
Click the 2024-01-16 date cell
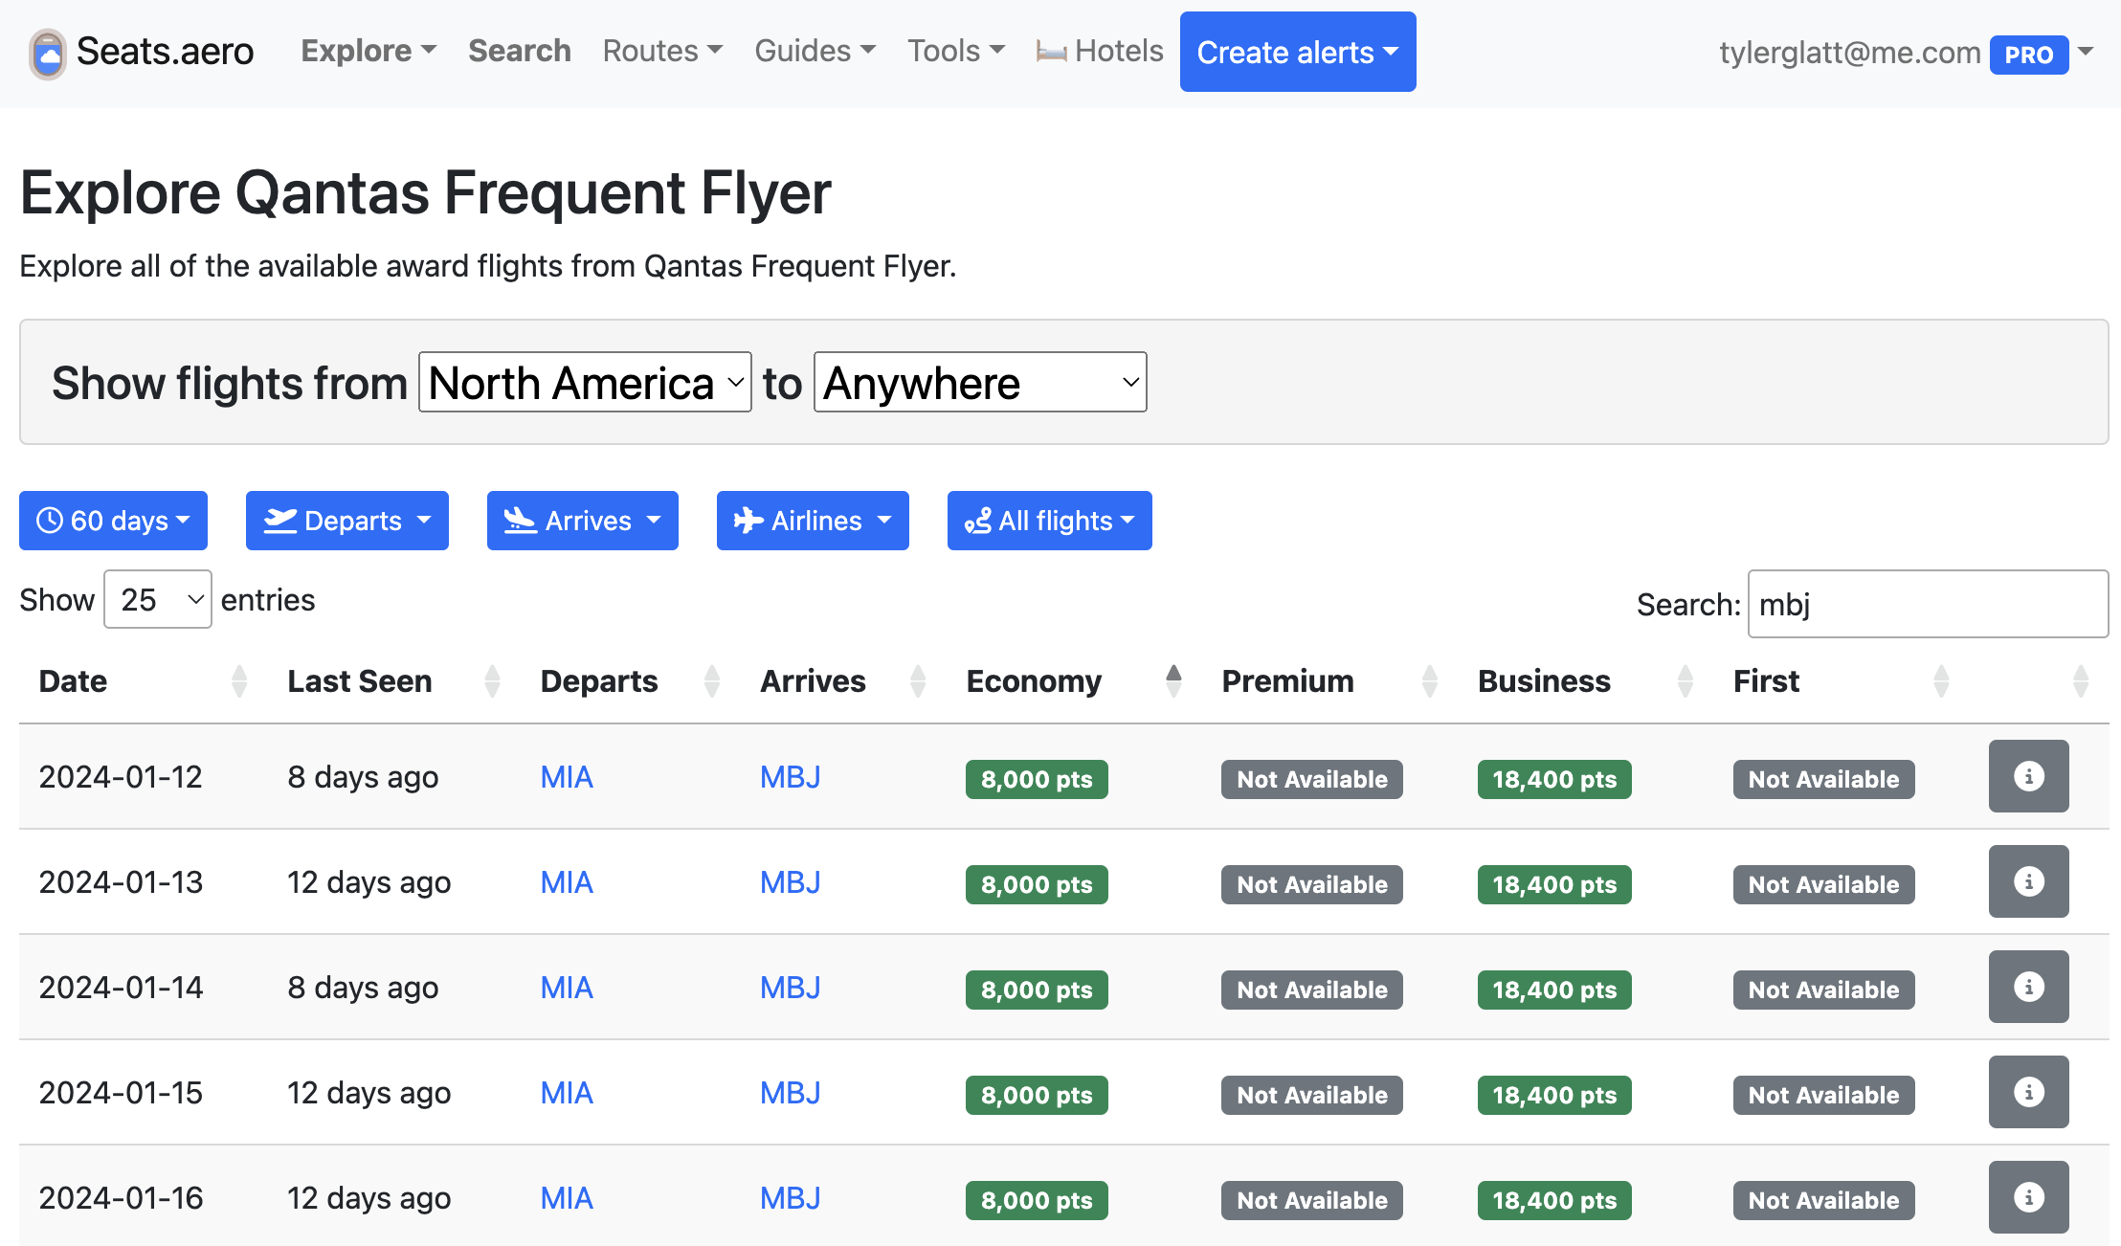point(122,1198)
